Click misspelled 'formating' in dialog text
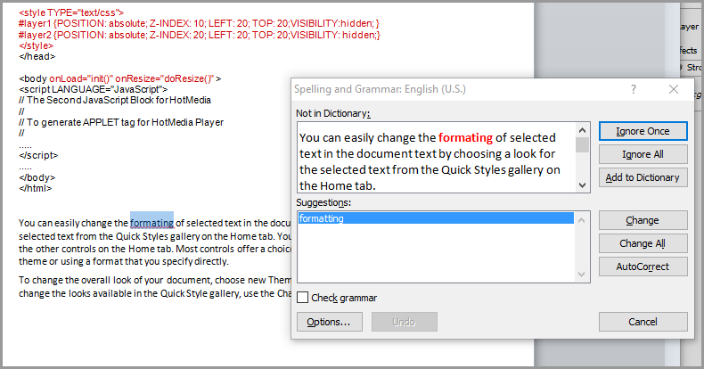 click(x=465, y=137)
